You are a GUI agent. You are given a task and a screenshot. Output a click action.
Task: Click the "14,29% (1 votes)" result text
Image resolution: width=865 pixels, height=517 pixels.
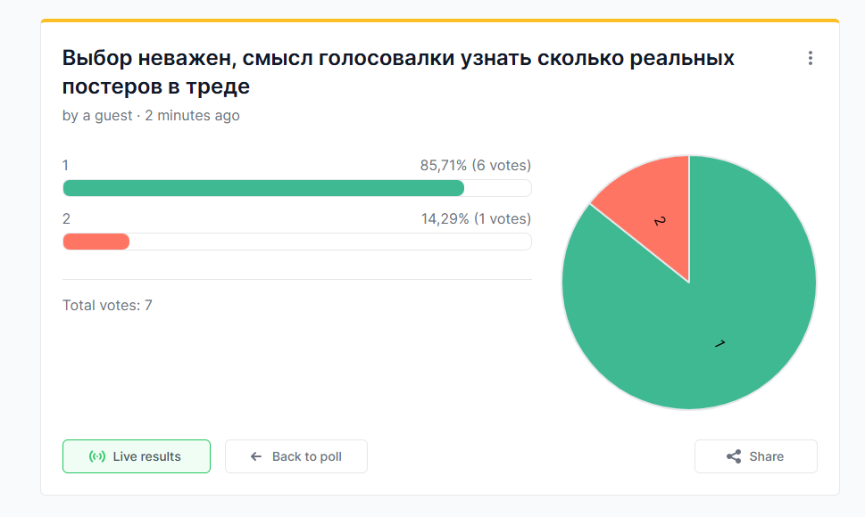[x=476, y=218]
